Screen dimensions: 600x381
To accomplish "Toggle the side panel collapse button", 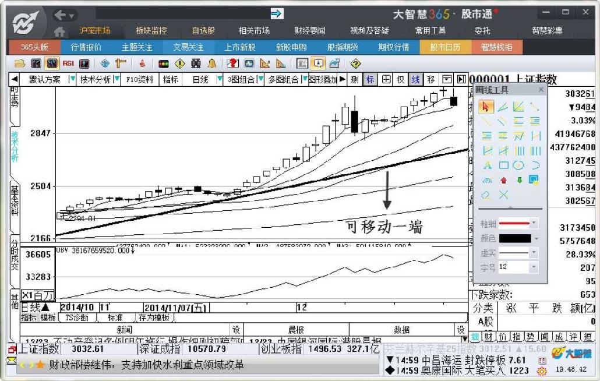I will click(461, 80).
